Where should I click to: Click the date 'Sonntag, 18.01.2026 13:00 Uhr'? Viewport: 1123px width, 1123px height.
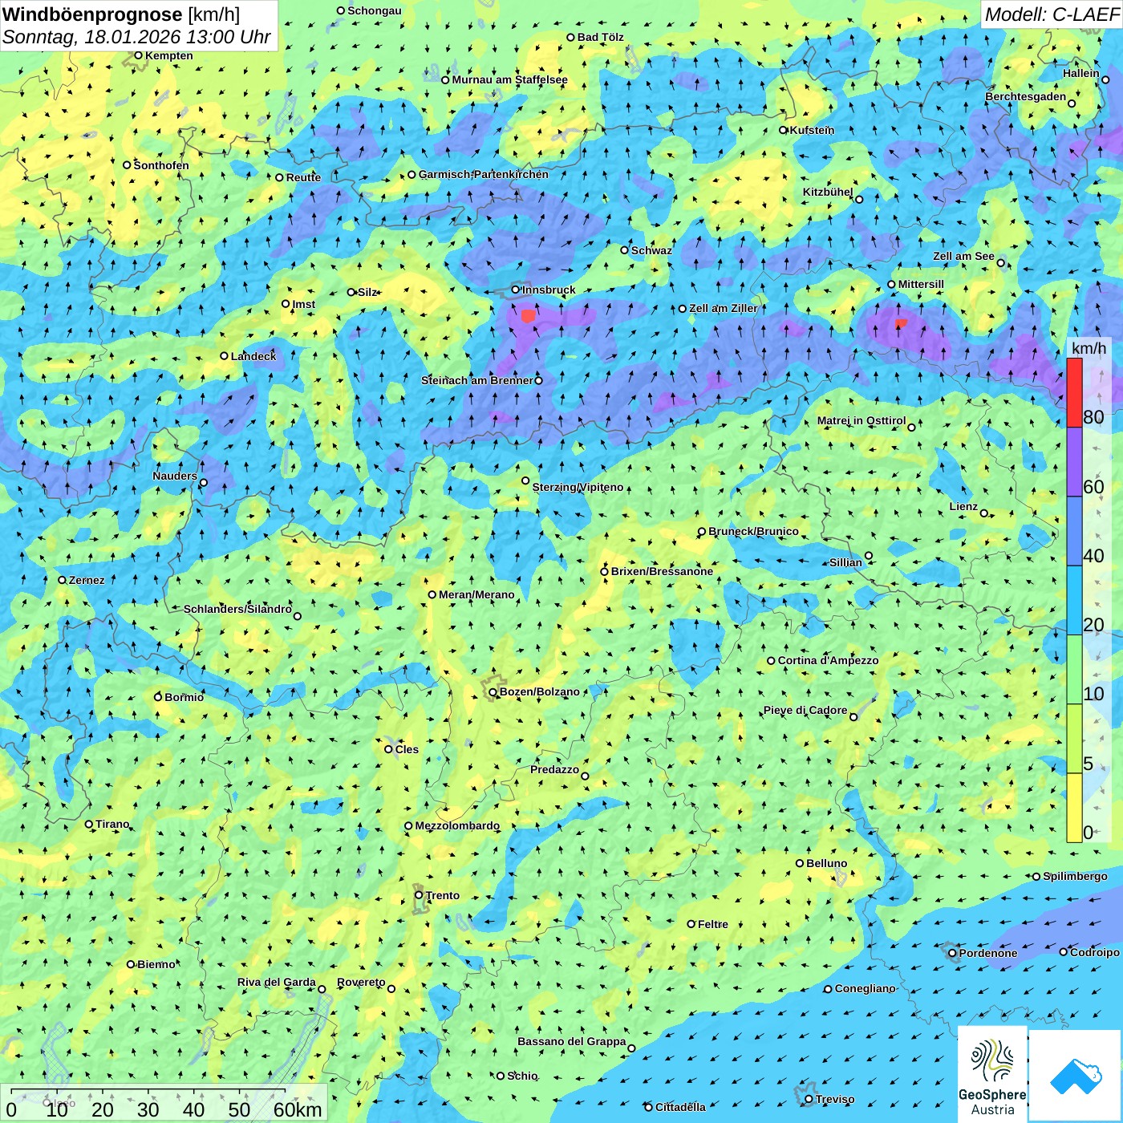pos(136,37)
